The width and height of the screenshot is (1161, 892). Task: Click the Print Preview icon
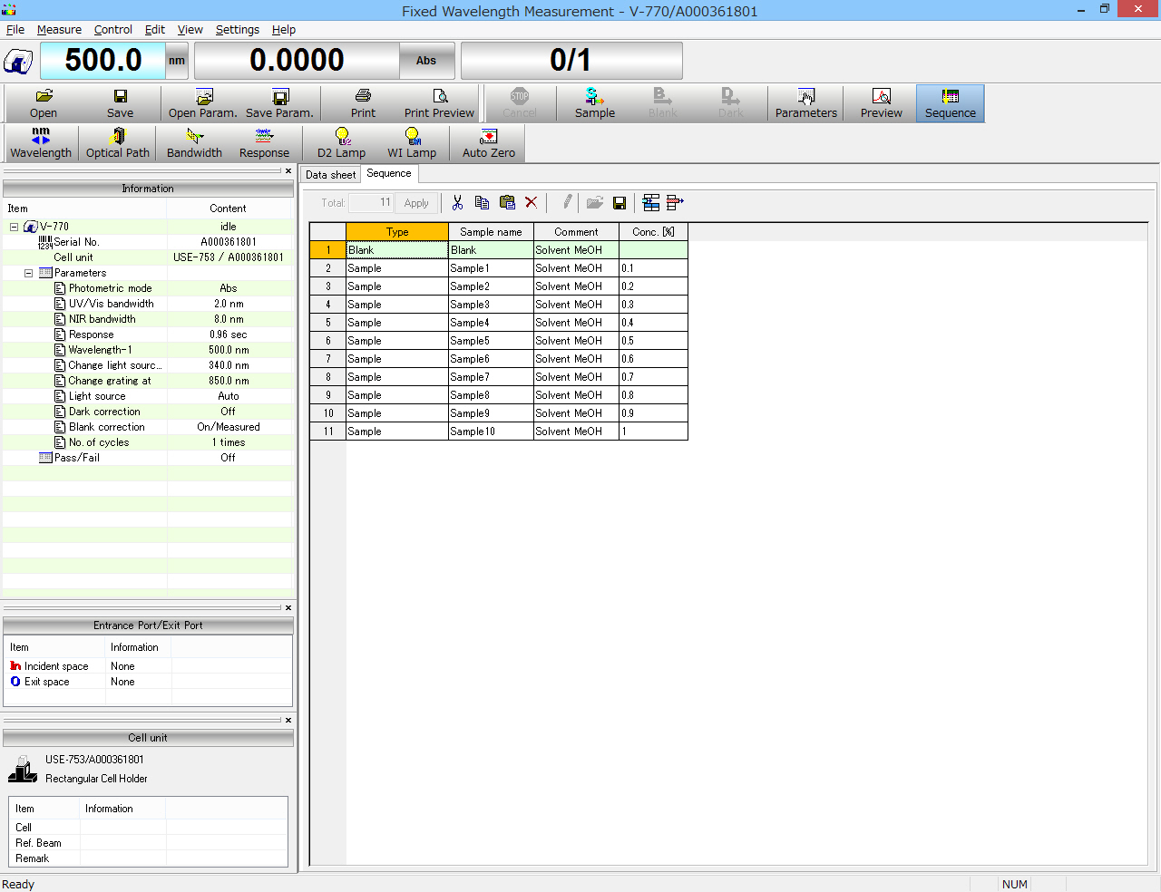[439, 103]
